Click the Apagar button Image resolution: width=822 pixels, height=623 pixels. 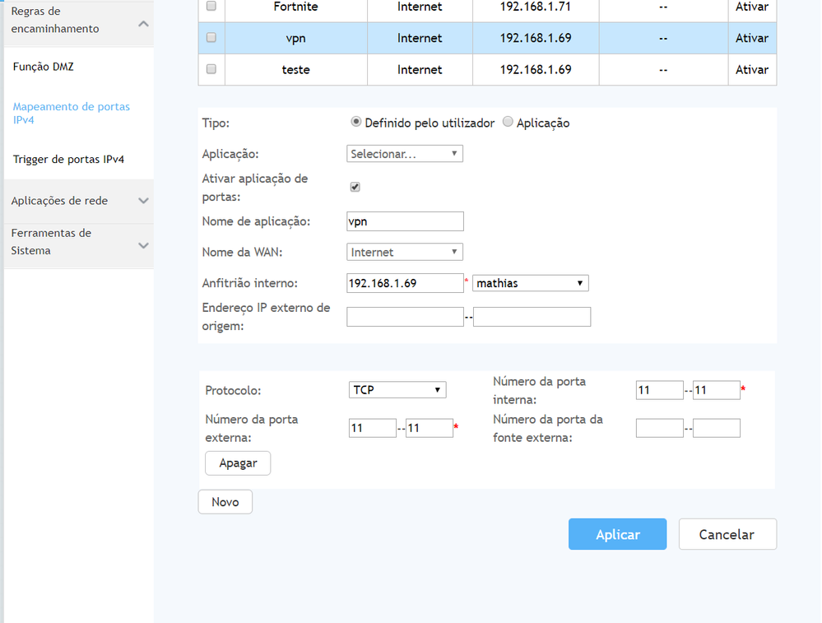[x=238, y=463]
